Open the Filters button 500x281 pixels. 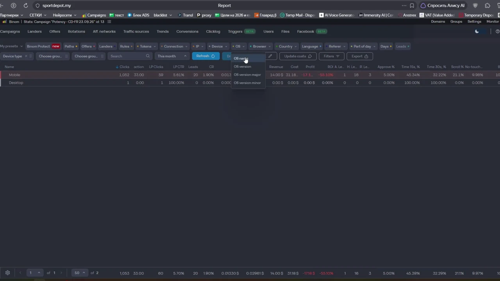(332, 56)
